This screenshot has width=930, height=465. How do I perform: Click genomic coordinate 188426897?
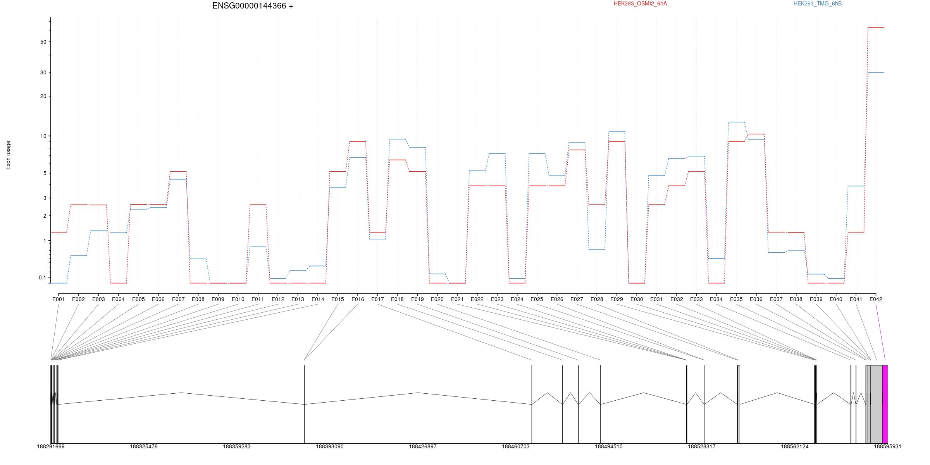tap(423, 446)
